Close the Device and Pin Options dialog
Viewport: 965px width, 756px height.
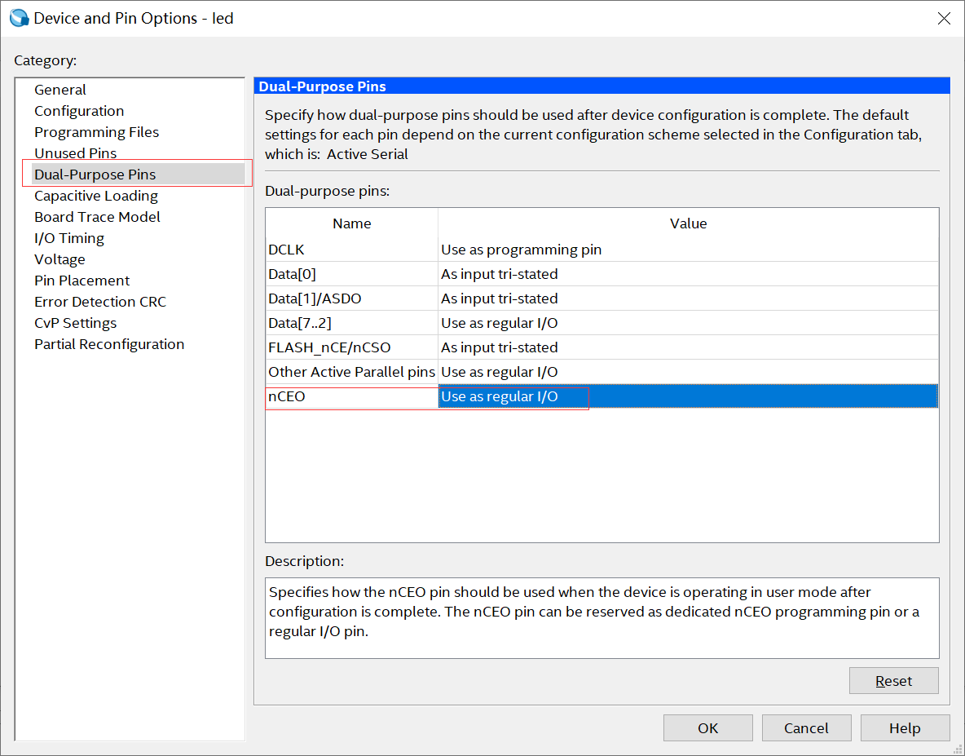944,18
